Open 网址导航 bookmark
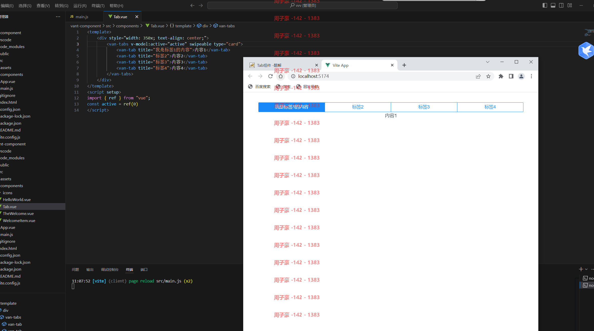 pyautogui.click(x=308, y=87)
